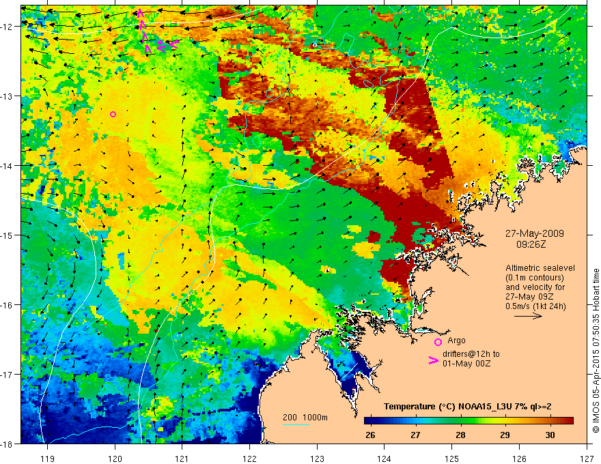The height and width of the screenshot is (464, 601).
Task: Click the cyan isobath sample line under 200 1000m
Action: click(296, 424)
